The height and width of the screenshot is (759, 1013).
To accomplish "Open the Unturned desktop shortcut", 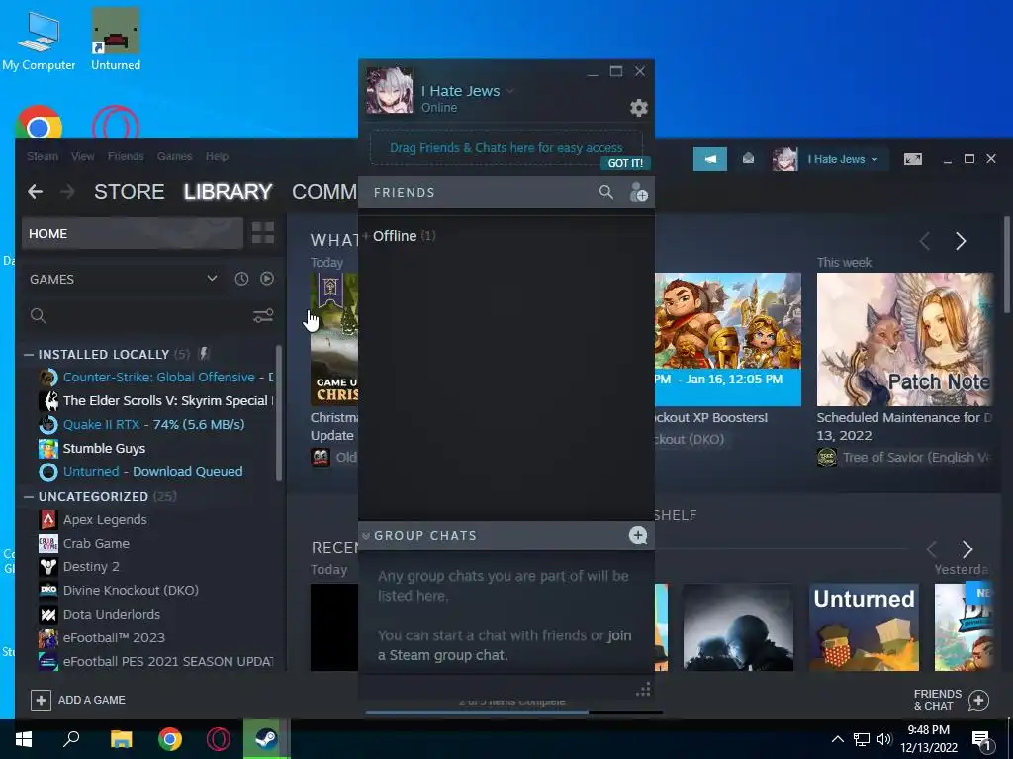I will pyautogui.click(x=116, y=40).
